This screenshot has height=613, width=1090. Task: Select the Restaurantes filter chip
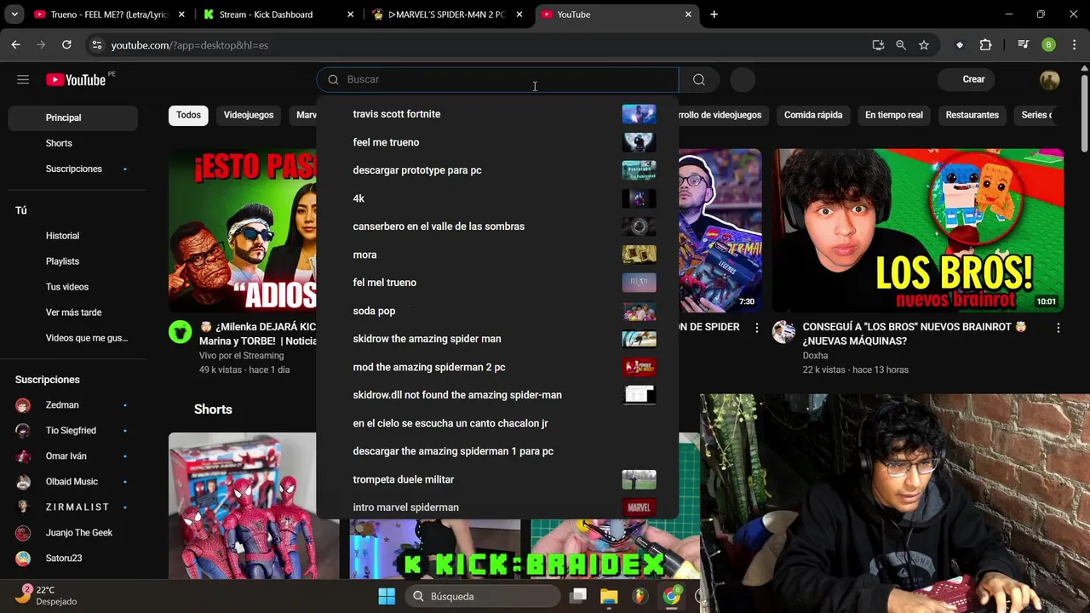tap(972, 115)
